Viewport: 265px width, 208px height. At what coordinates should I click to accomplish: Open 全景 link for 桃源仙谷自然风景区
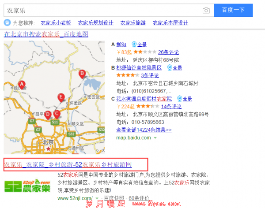[x=177, y=68]
